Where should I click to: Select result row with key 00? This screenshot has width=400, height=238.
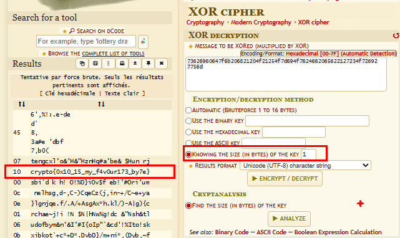pyautogui.click(x=92, y=183)
